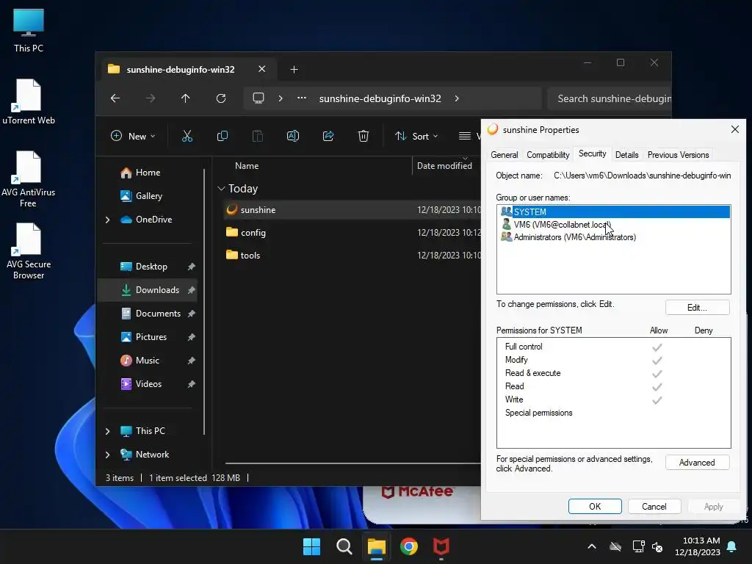
Task: Click chevron after PC icon in address bar
Action: tap(281, 98)
